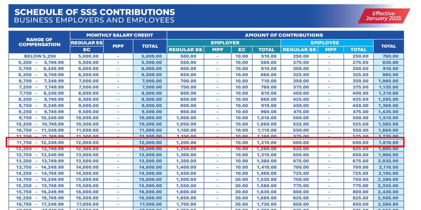This screenshot has width=421, height=210.
Task: Select the 'BELOW 5,250' range cell
Action: tap(40, 56)
